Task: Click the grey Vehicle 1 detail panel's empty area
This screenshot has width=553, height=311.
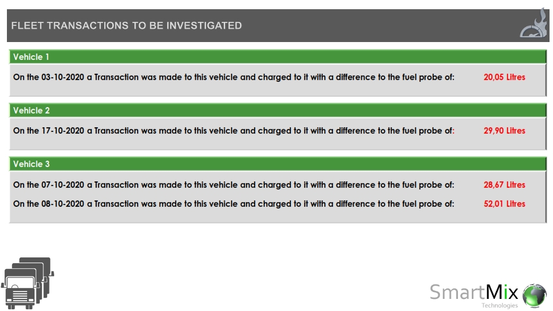Action: 278,89
